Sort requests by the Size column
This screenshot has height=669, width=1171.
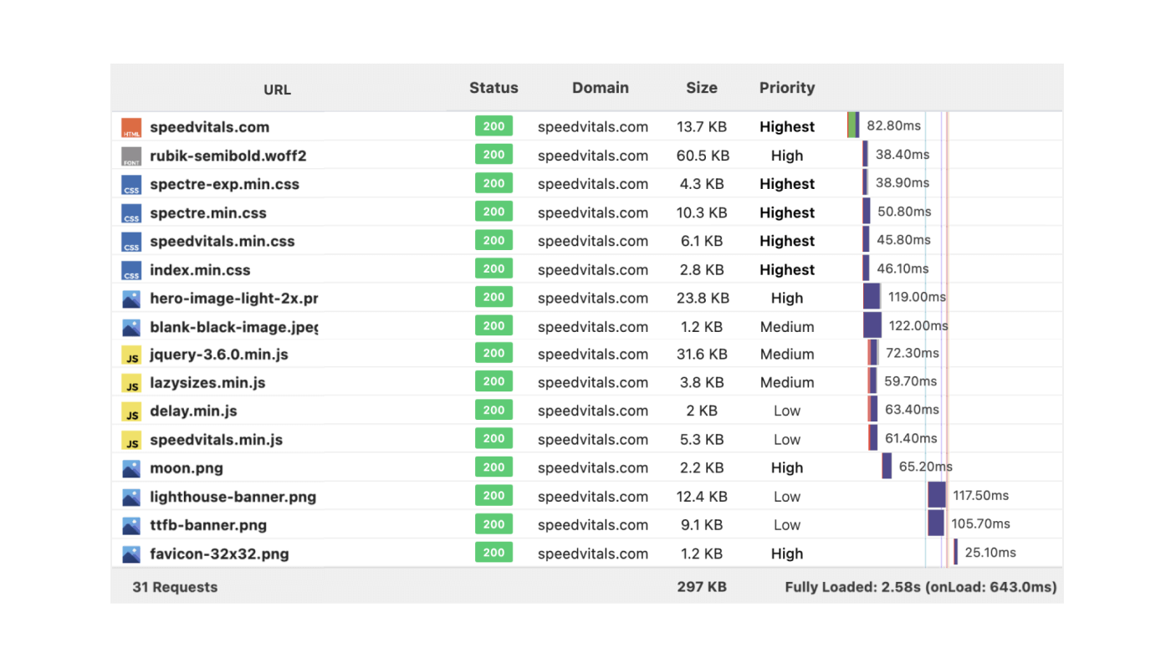click(x=701, y=87)
